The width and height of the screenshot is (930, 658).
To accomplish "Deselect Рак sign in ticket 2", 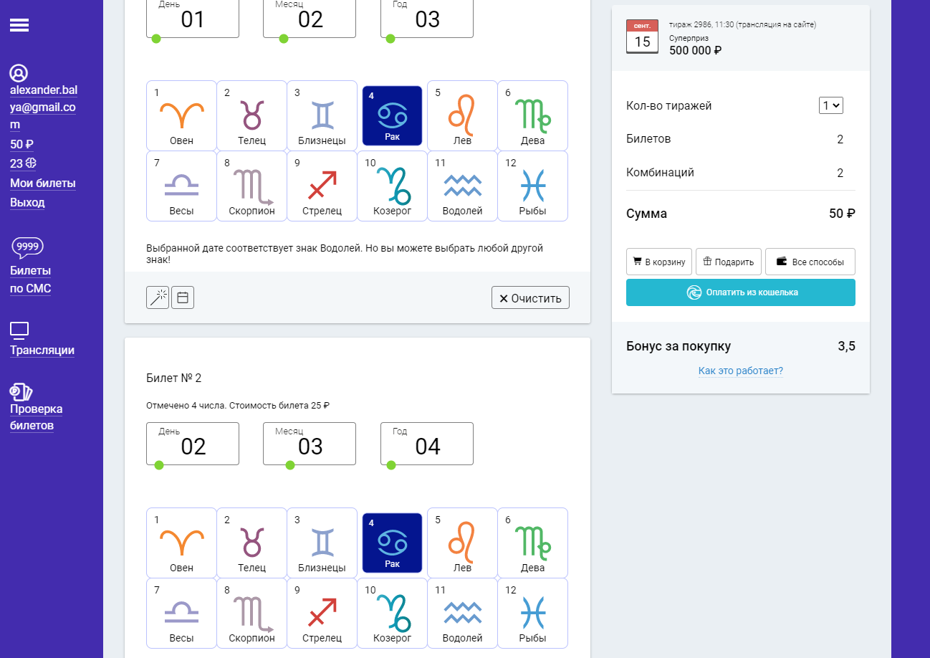I will (x=392, y=543).
